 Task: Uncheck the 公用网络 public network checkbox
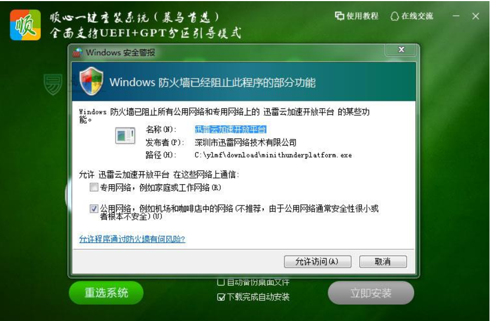94,209
